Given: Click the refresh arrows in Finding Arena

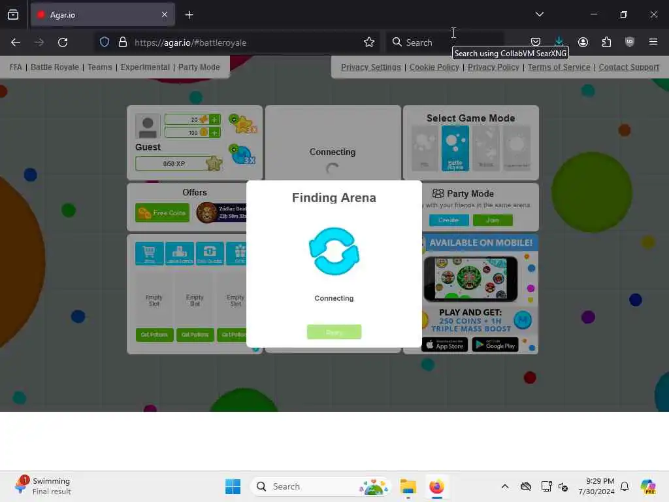Looking at the screenshot, I should pos(334,252).
